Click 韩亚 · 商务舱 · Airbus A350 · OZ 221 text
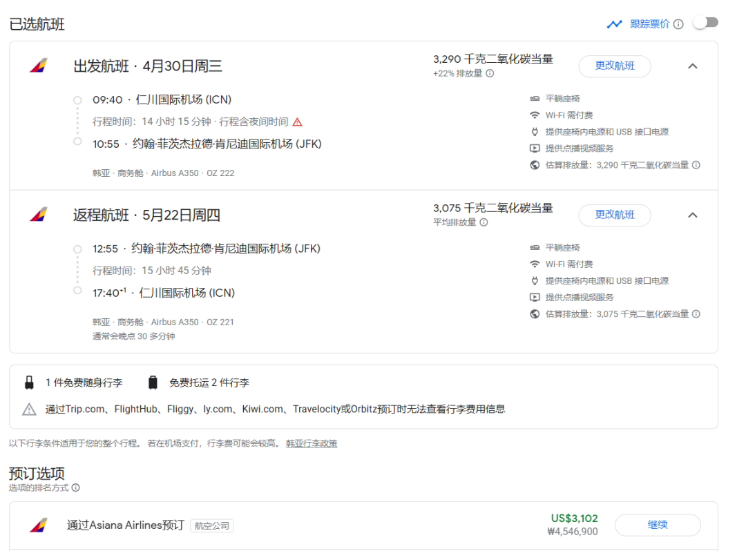746x551 pixels. pos(163,322)
